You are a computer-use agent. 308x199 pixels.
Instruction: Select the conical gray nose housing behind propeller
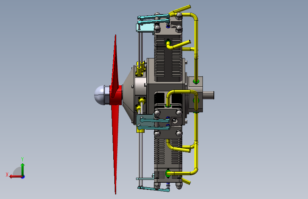coord(129,95)
